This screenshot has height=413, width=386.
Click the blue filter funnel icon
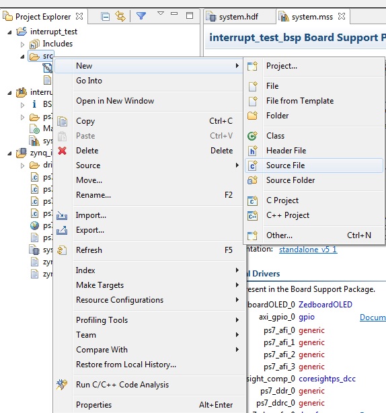click(x=141, y=15)
